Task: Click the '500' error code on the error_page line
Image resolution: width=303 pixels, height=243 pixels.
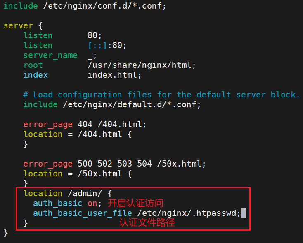Action: (x=85, y=164)
